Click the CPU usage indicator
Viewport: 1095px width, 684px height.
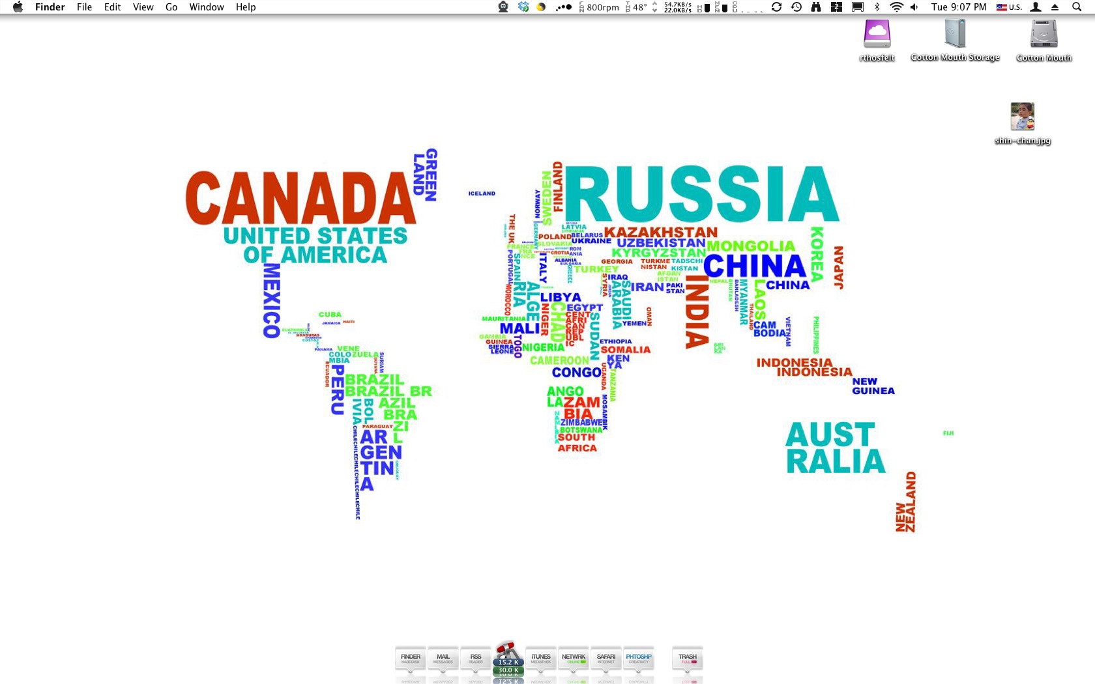point(748,7)
